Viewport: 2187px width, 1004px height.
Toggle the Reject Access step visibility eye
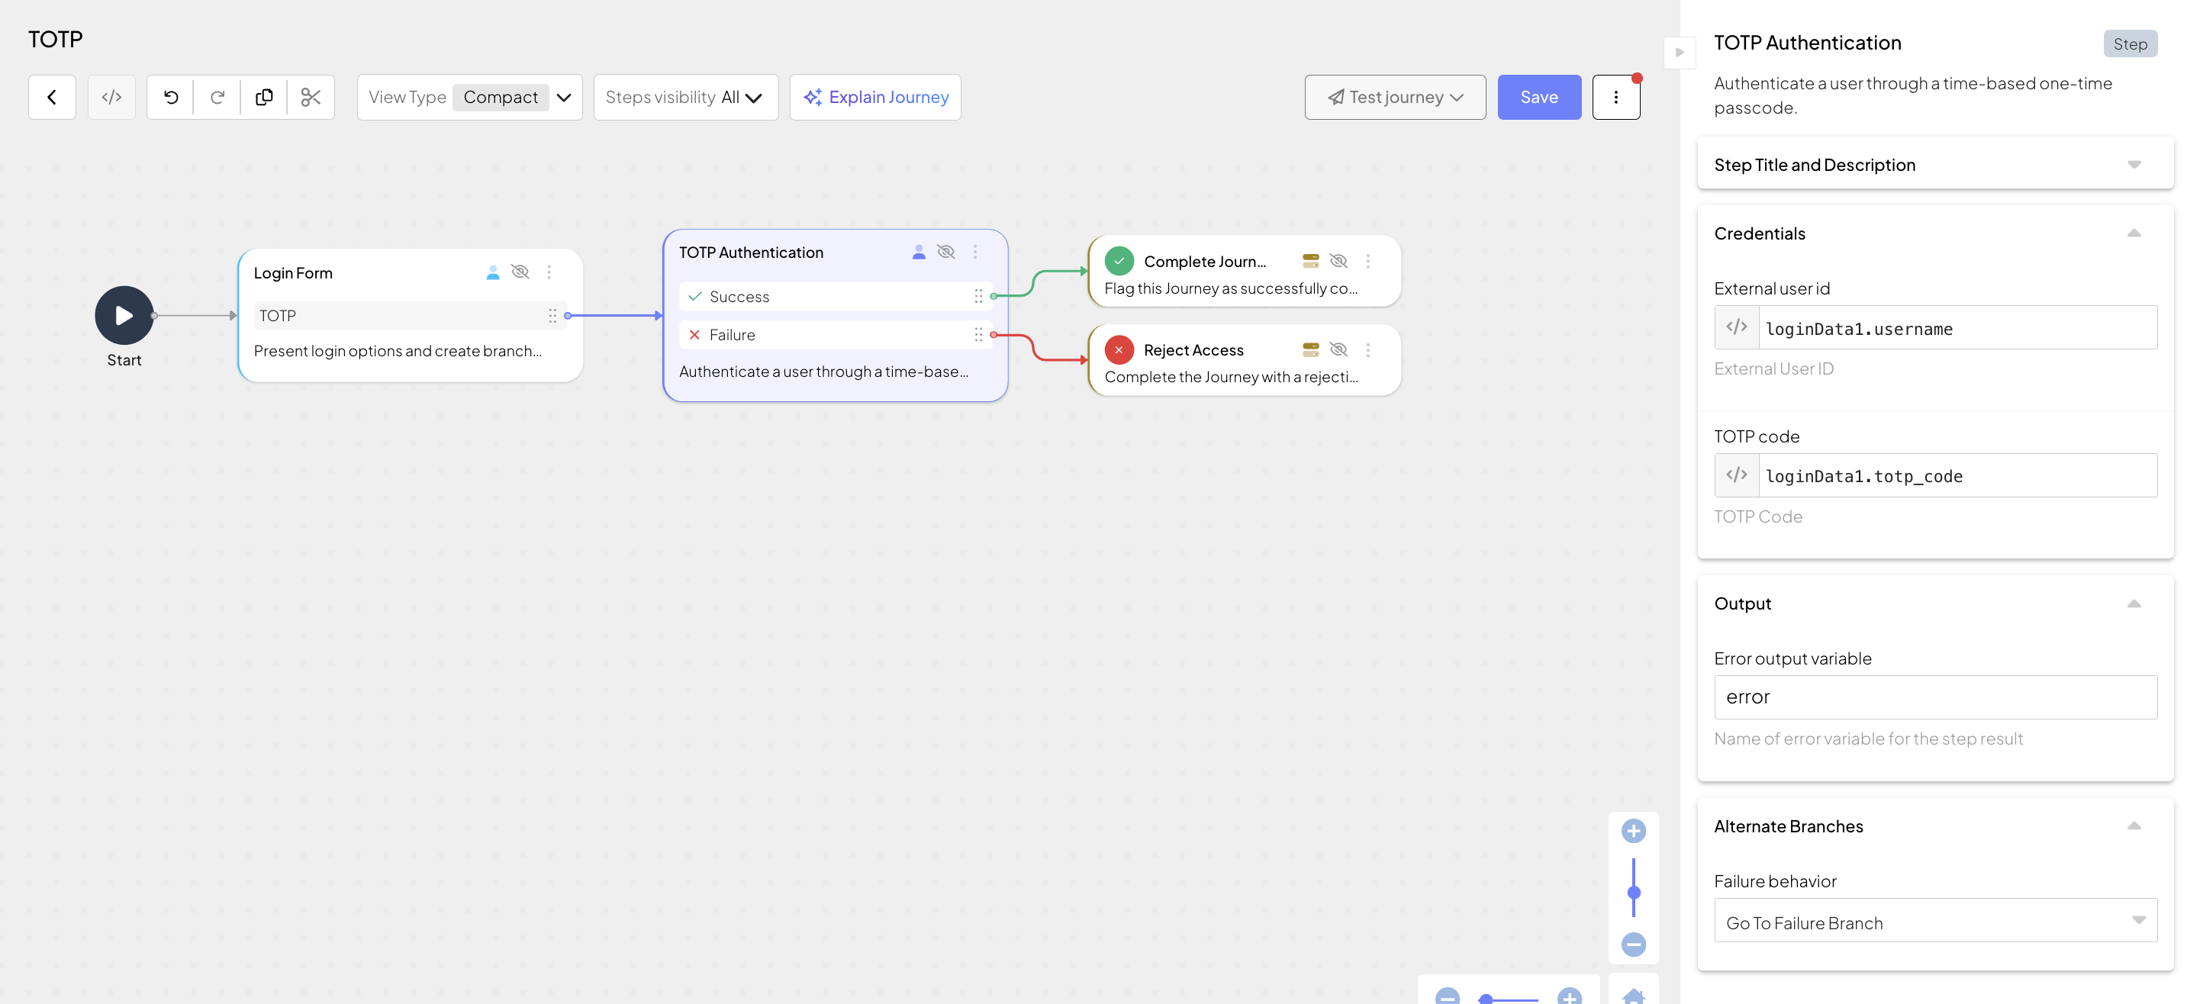(x=1338, y=349)
